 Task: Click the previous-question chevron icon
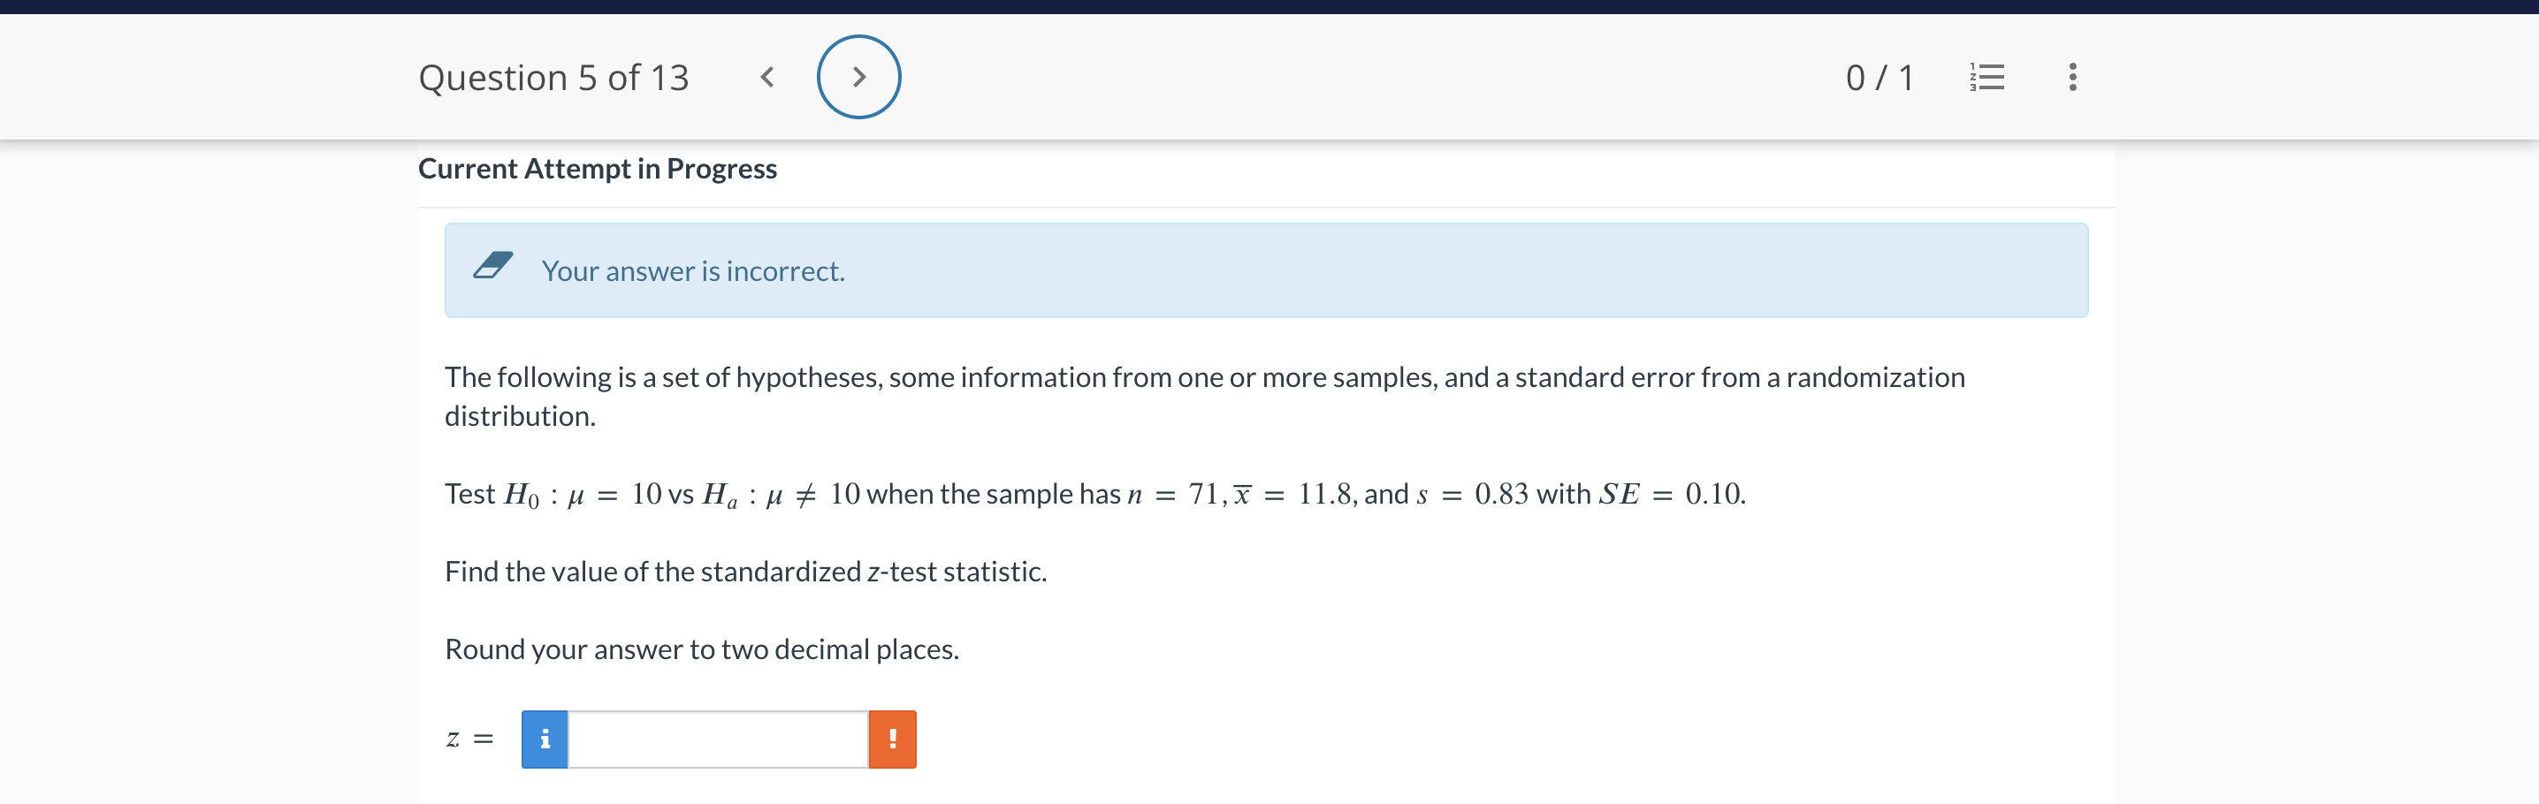tap(766, 76)
